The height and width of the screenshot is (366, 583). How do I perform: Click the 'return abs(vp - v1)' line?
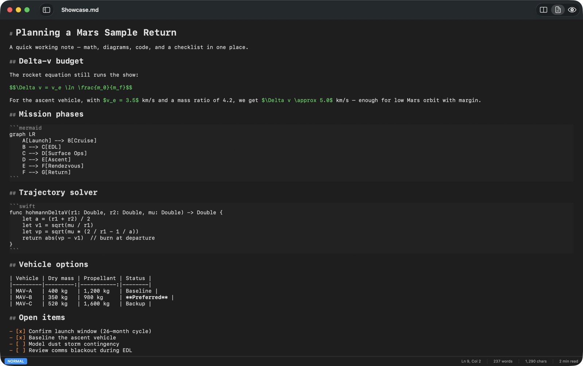point(89,238)
